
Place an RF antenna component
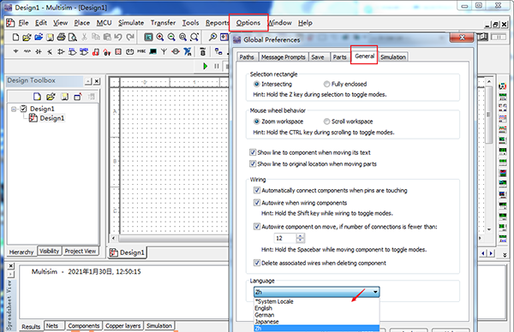164,51
